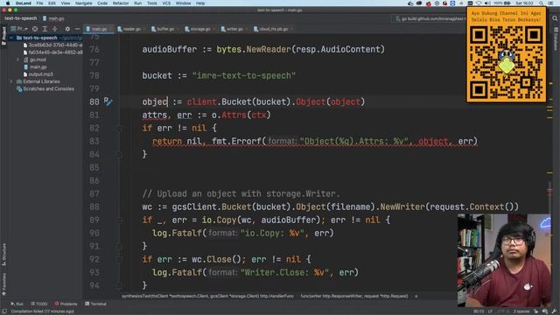Fold the if block at line 89
Screen dimensions: 560x315
(x=119, y=220)
